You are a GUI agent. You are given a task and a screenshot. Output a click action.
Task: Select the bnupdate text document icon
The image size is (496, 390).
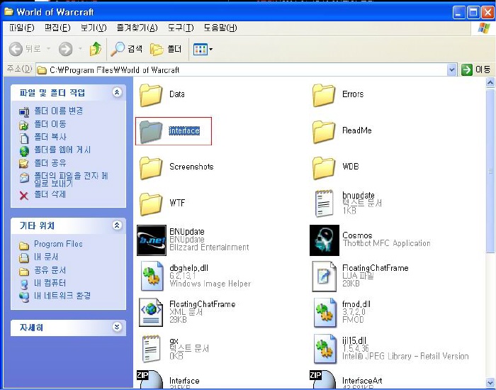click(x=325, y=203)
